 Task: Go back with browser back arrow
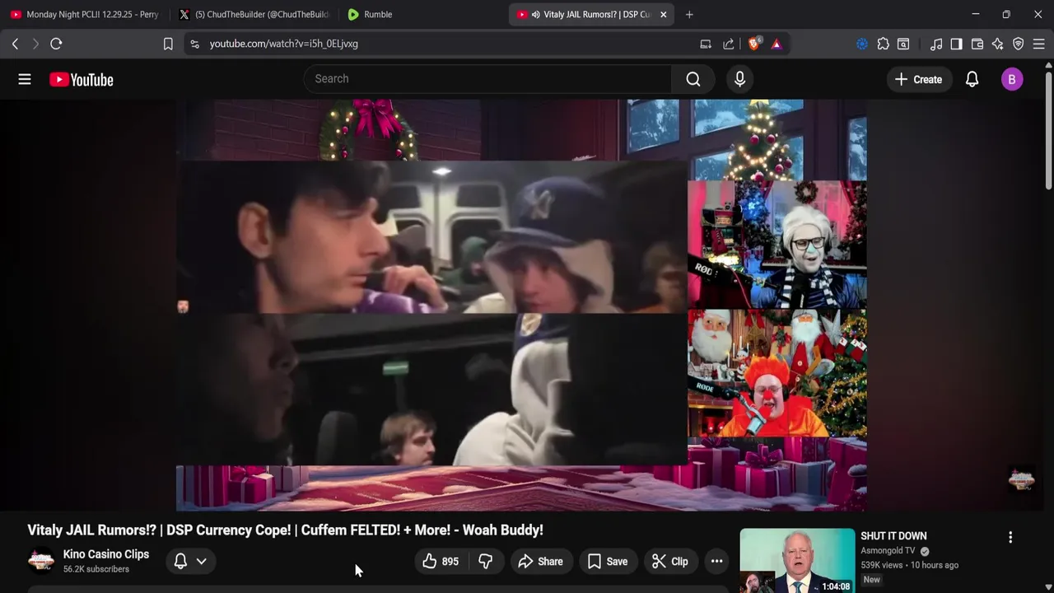(x=15, y=44)
